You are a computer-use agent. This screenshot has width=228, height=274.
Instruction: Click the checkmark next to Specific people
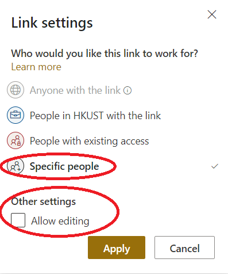215,166
